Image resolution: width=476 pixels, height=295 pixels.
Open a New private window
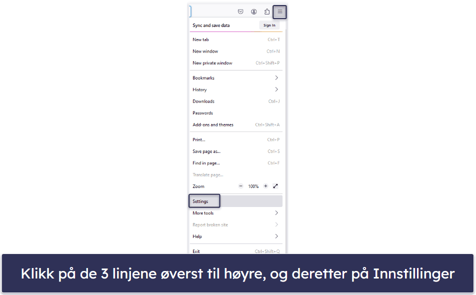(236, 63)
